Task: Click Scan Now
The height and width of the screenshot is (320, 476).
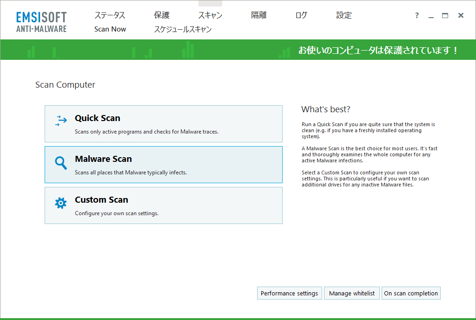Action: pyautogui.click(x=110, y=29)
